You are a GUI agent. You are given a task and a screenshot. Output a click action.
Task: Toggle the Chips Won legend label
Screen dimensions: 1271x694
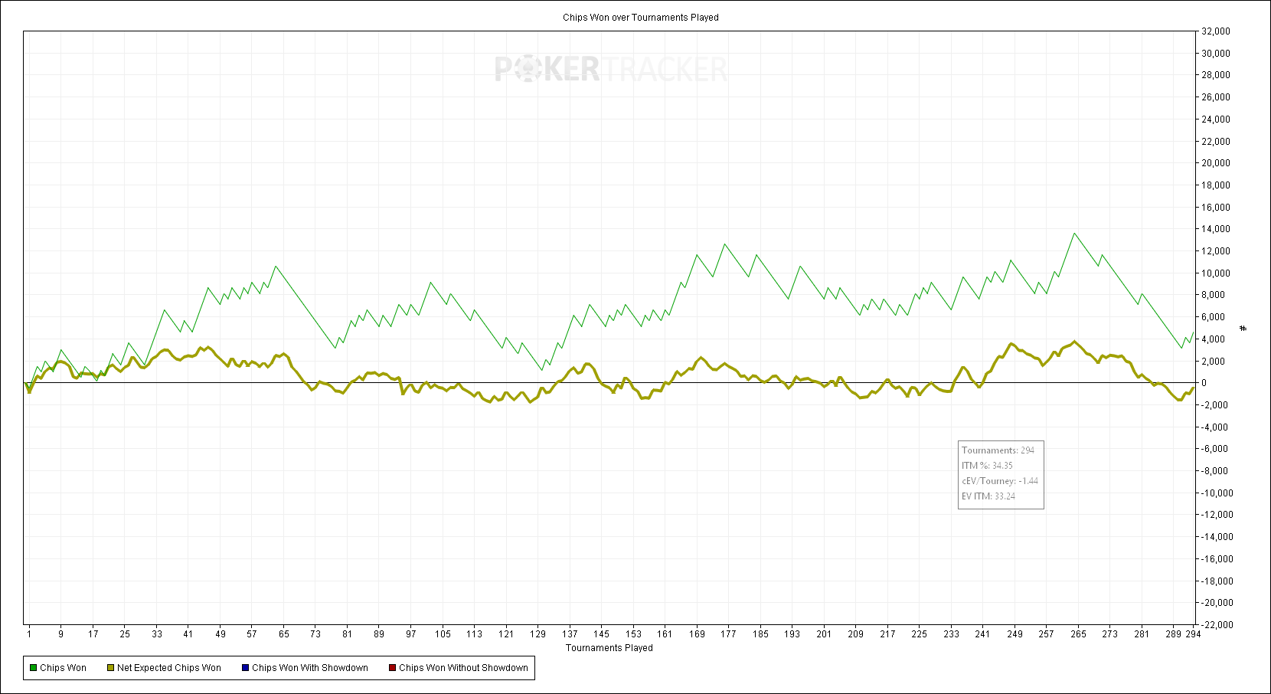point(63,668)
